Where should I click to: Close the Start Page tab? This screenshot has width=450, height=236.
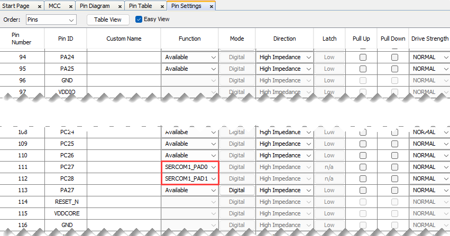coord(38,6)
